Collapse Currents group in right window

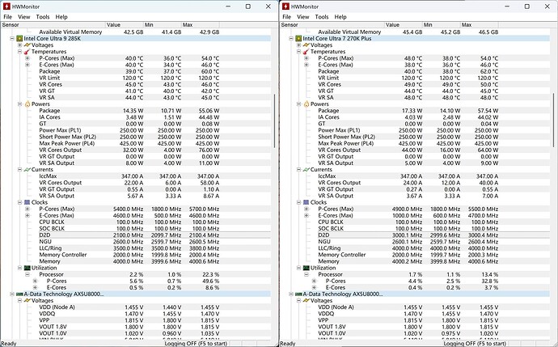click(299, 170)
